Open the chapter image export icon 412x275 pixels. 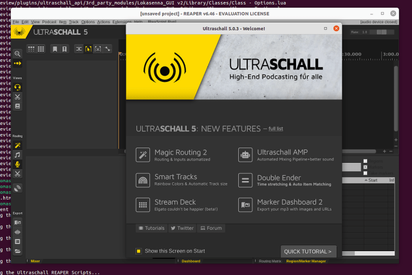tap(17, 222)
